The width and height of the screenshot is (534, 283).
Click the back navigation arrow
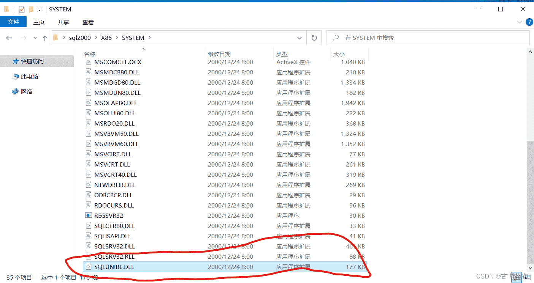(x=9, y=38)
